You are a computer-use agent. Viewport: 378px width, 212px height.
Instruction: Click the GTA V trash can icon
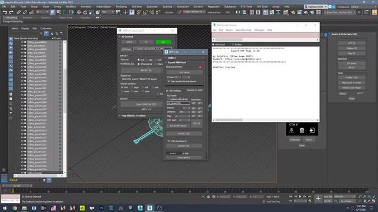tap(302, 131)
